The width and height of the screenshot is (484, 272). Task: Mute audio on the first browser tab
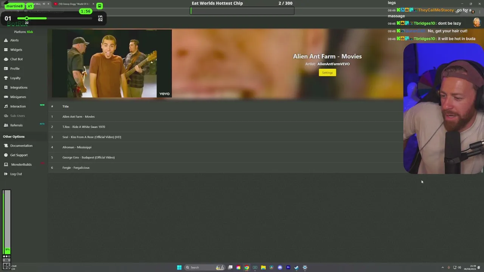tap(43, 4)
